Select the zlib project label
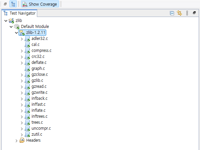Viewport: 200px width, 150px height. point(19,21)
